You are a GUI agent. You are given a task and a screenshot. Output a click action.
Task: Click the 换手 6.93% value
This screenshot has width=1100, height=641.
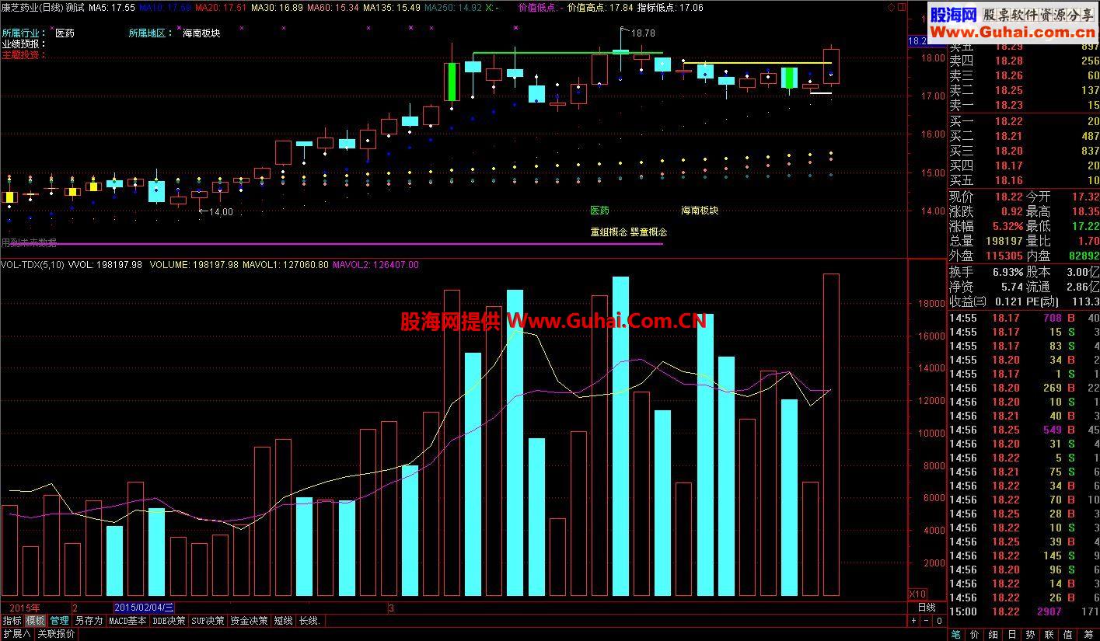click(x=1007, y=272)
